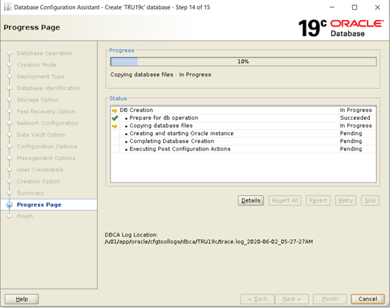Click the green Succeeded checkmark icon
Viewport: 390px width, 308px height.
(x=115, y=118)
